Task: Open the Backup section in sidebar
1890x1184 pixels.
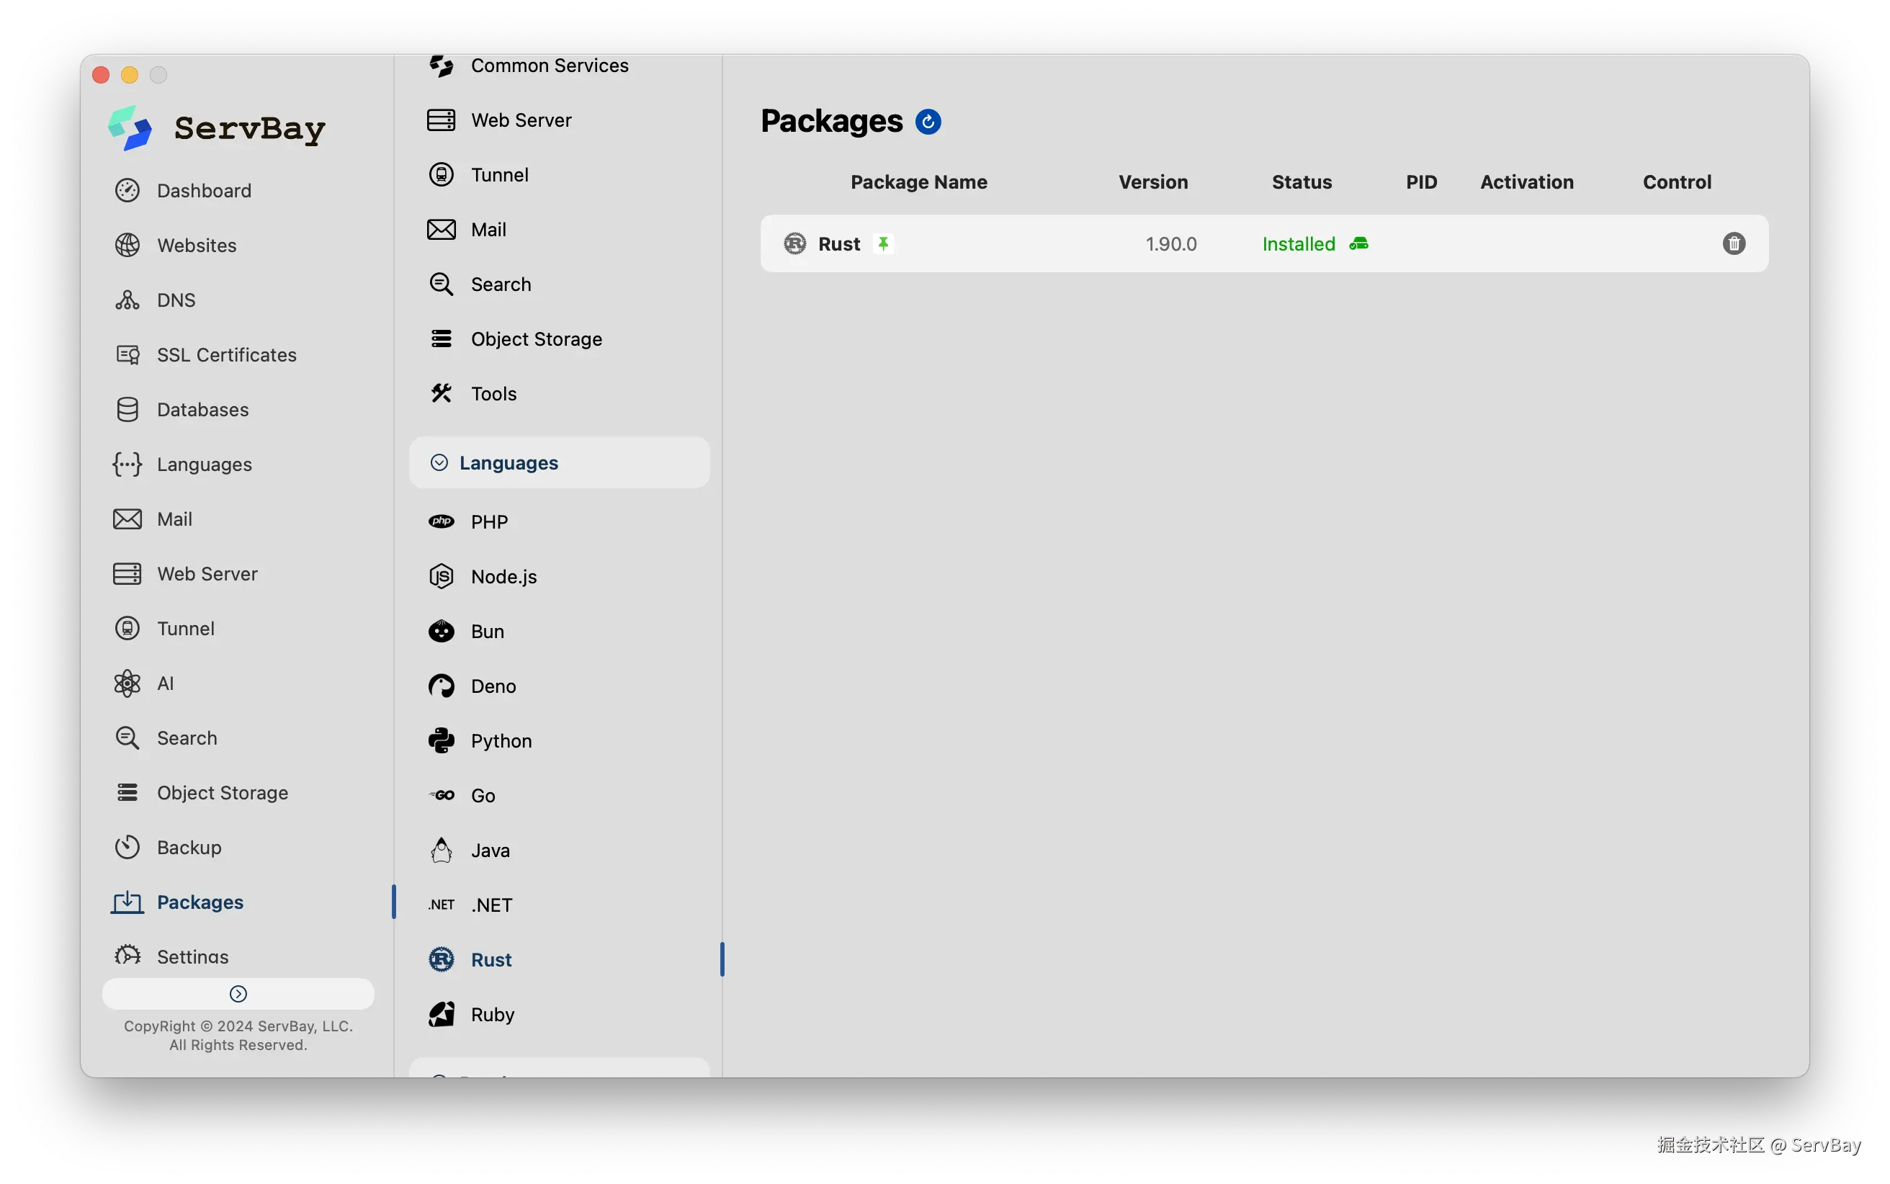Action: pos(189,847)
